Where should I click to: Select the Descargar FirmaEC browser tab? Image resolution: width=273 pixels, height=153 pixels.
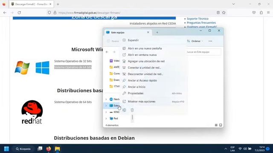(x=32, y=4)
